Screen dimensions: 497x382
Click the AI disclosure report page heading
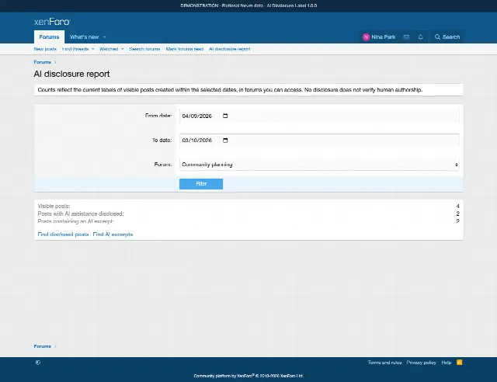[71, 74]
